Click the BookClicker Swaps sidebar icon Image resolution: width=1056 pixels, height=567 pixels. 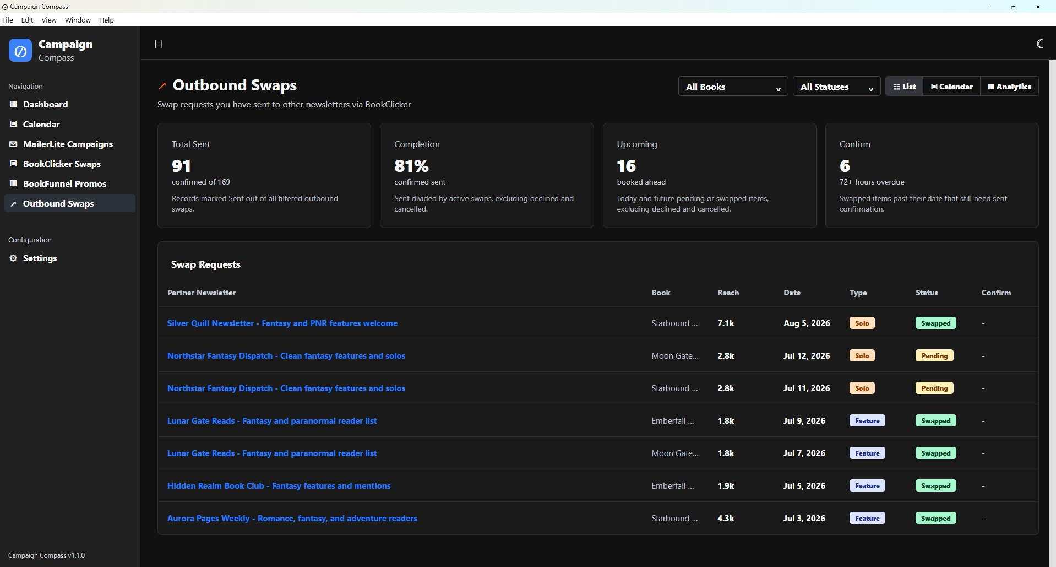coord(13,164)
